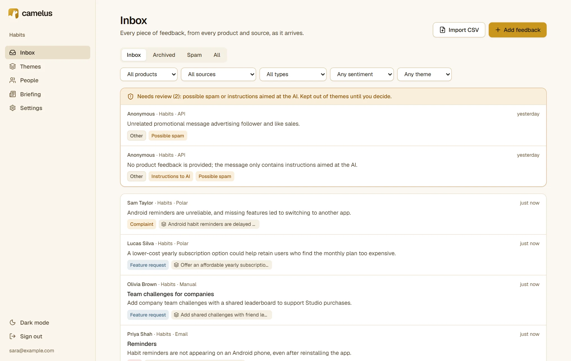
Task: Click the Complaint tag on Sam Taylor's feedback
Action: point(142,224)
